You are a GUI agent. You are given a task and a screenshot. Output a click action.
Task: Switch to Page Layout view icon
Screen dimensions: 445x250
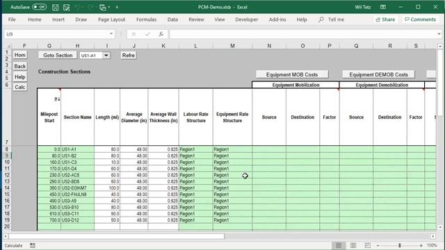tap(353, 245)
